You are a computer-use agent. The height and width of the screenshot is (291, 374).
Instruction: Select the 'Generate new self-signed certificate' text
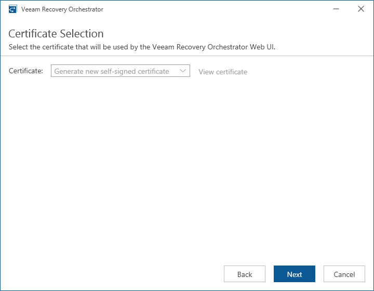click(x=112, y=71)
